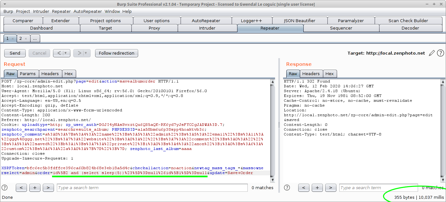This screenshot has width=446, height=202.
Task: Click response size and time status text
Action: [x=419, y=197]
